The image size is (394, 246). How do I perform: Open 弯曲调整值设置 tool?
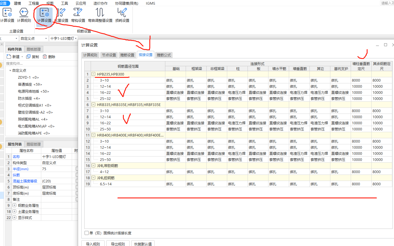click(100, 15)
